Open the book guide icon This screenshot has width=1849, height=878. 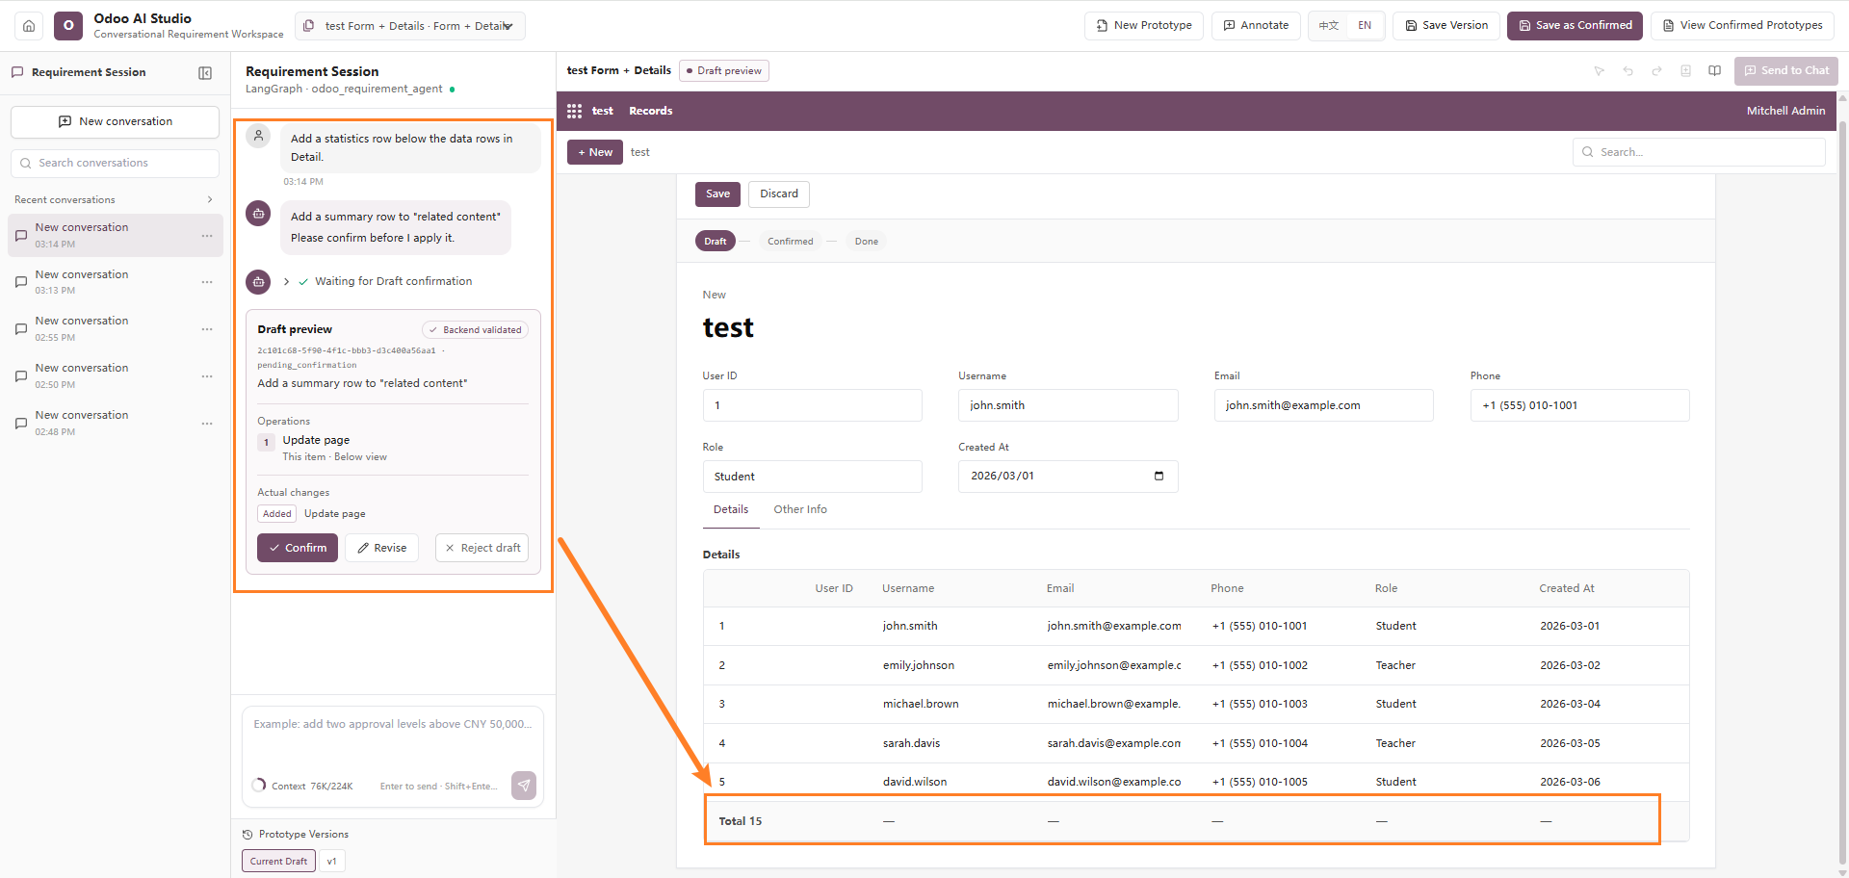coord(1715,71)
